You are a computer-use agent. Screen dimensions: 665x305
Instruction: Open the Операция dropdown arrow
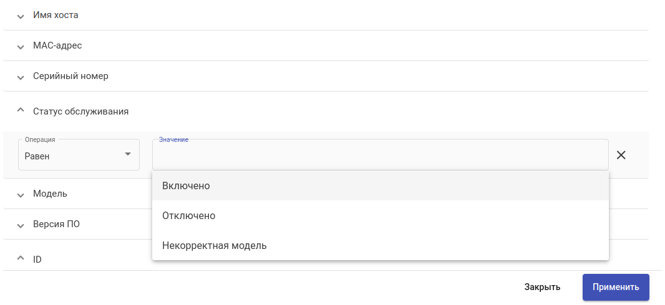(127, 154)
